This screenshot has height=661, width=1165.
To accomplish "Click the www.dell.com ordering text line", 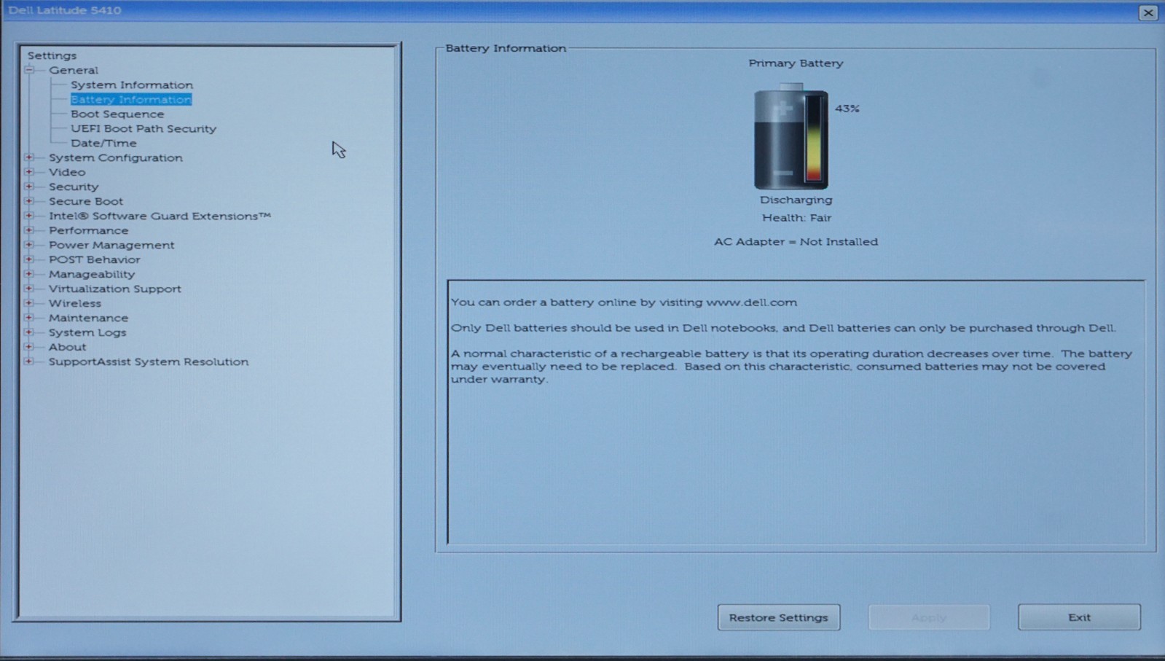I will [624, 302].
